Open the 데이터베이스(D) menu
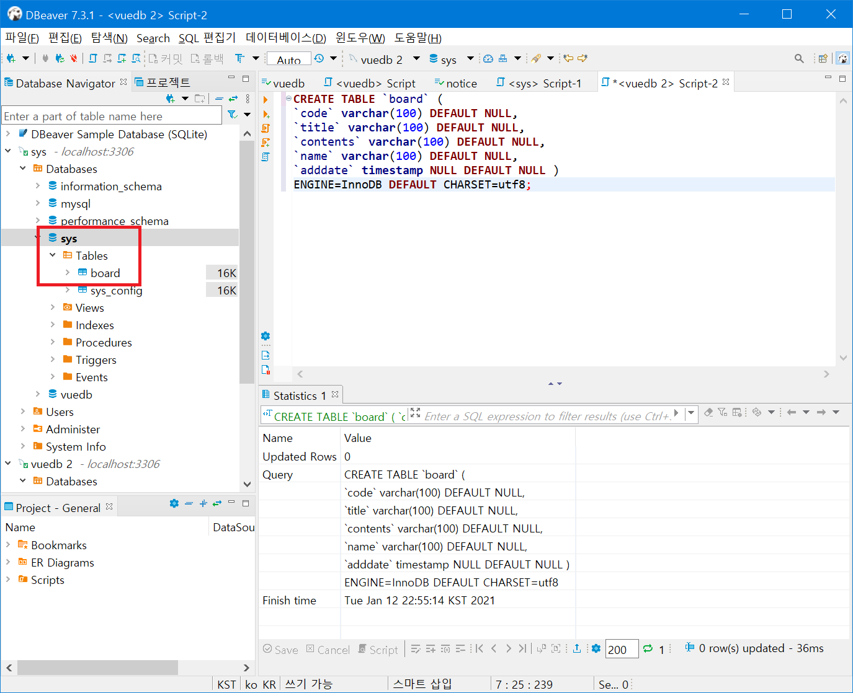 click(x=286, y=38)
